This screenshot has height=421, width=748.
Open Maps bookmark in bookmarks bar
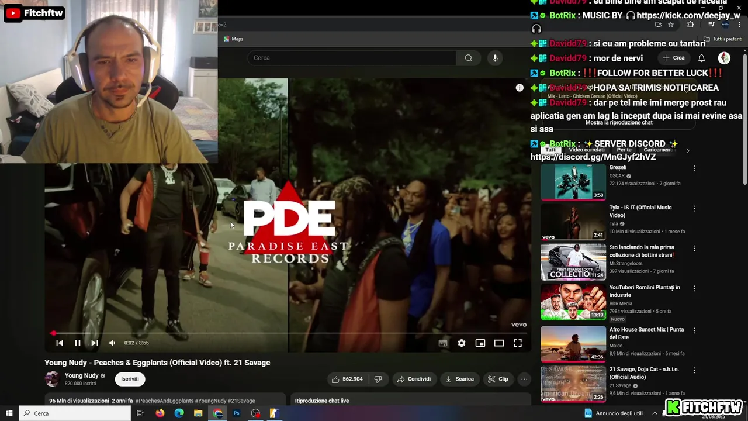(233, 39)
